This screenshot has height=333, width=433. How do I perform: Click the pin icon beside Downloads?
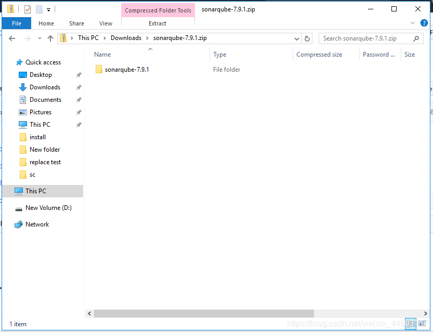(78, 87)
